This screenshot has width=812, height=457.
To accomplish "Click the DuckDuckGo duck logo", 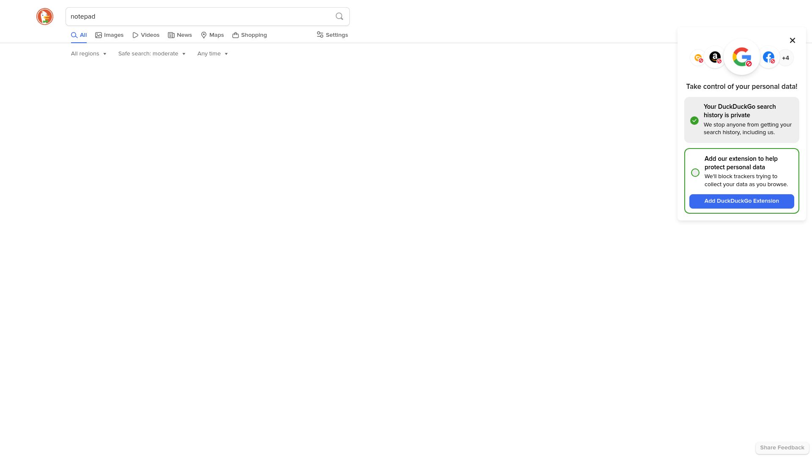I will (45, 17).
